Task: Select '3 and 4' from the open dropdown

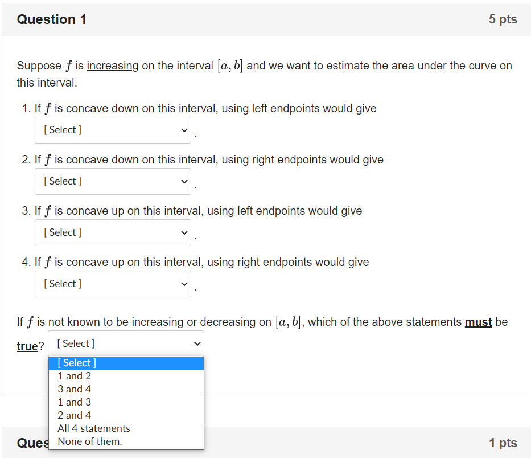Action: click(x=75, y=389)
